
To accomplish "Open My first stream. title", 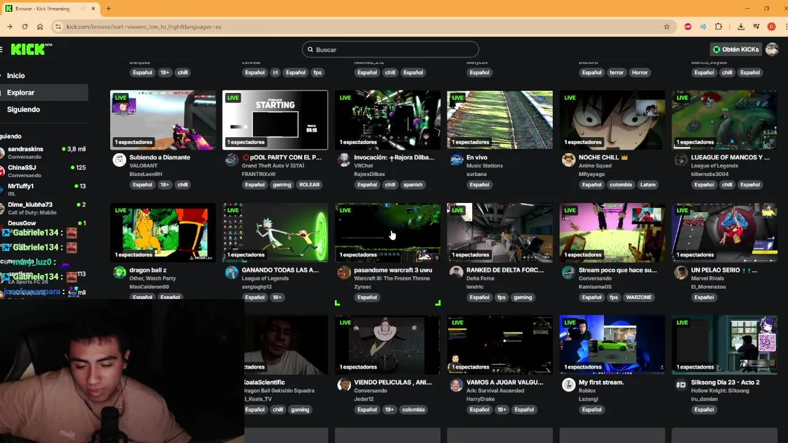I will point(601,382).
